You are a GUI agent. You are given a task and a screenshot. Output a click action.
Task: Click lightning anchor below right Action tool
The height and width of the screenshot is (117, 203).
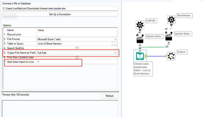pos(169,43)
